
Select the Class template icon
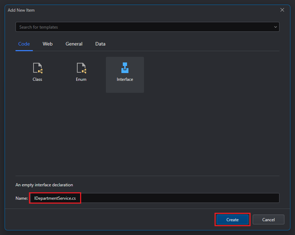pos(37,68)
